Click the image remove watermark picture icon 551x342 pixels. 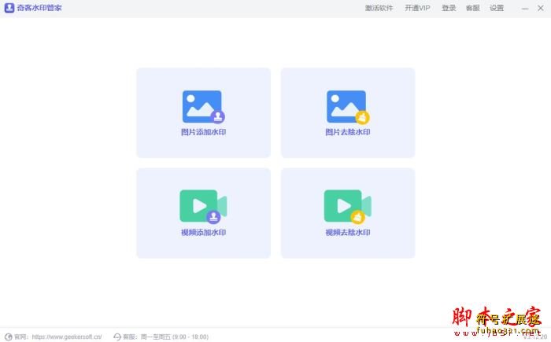[347, 107]
